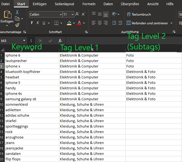Switch to the Überprüfen tab

click(130, 4)
